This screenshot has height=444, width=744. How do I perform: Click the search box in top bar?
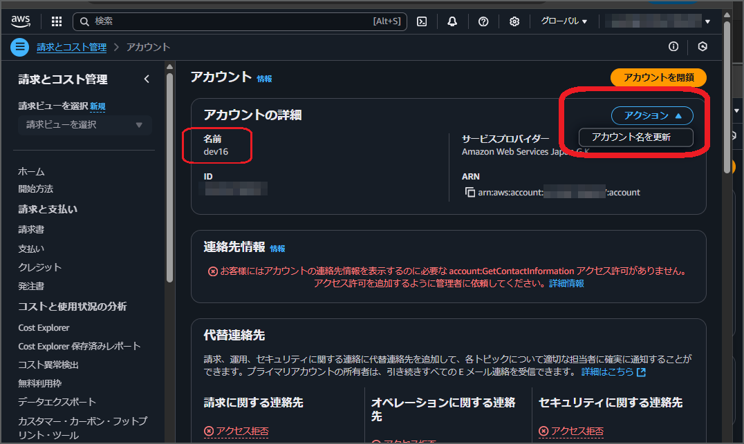click(240, 21)
